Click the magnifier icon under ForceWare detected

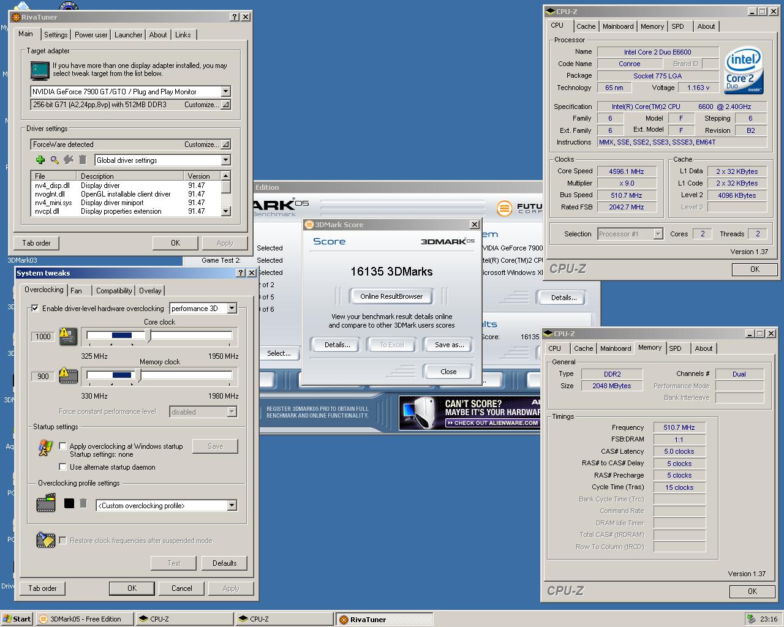[x=55, y=160]
